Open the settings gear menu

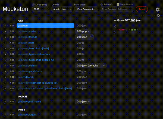pos(158,9)
